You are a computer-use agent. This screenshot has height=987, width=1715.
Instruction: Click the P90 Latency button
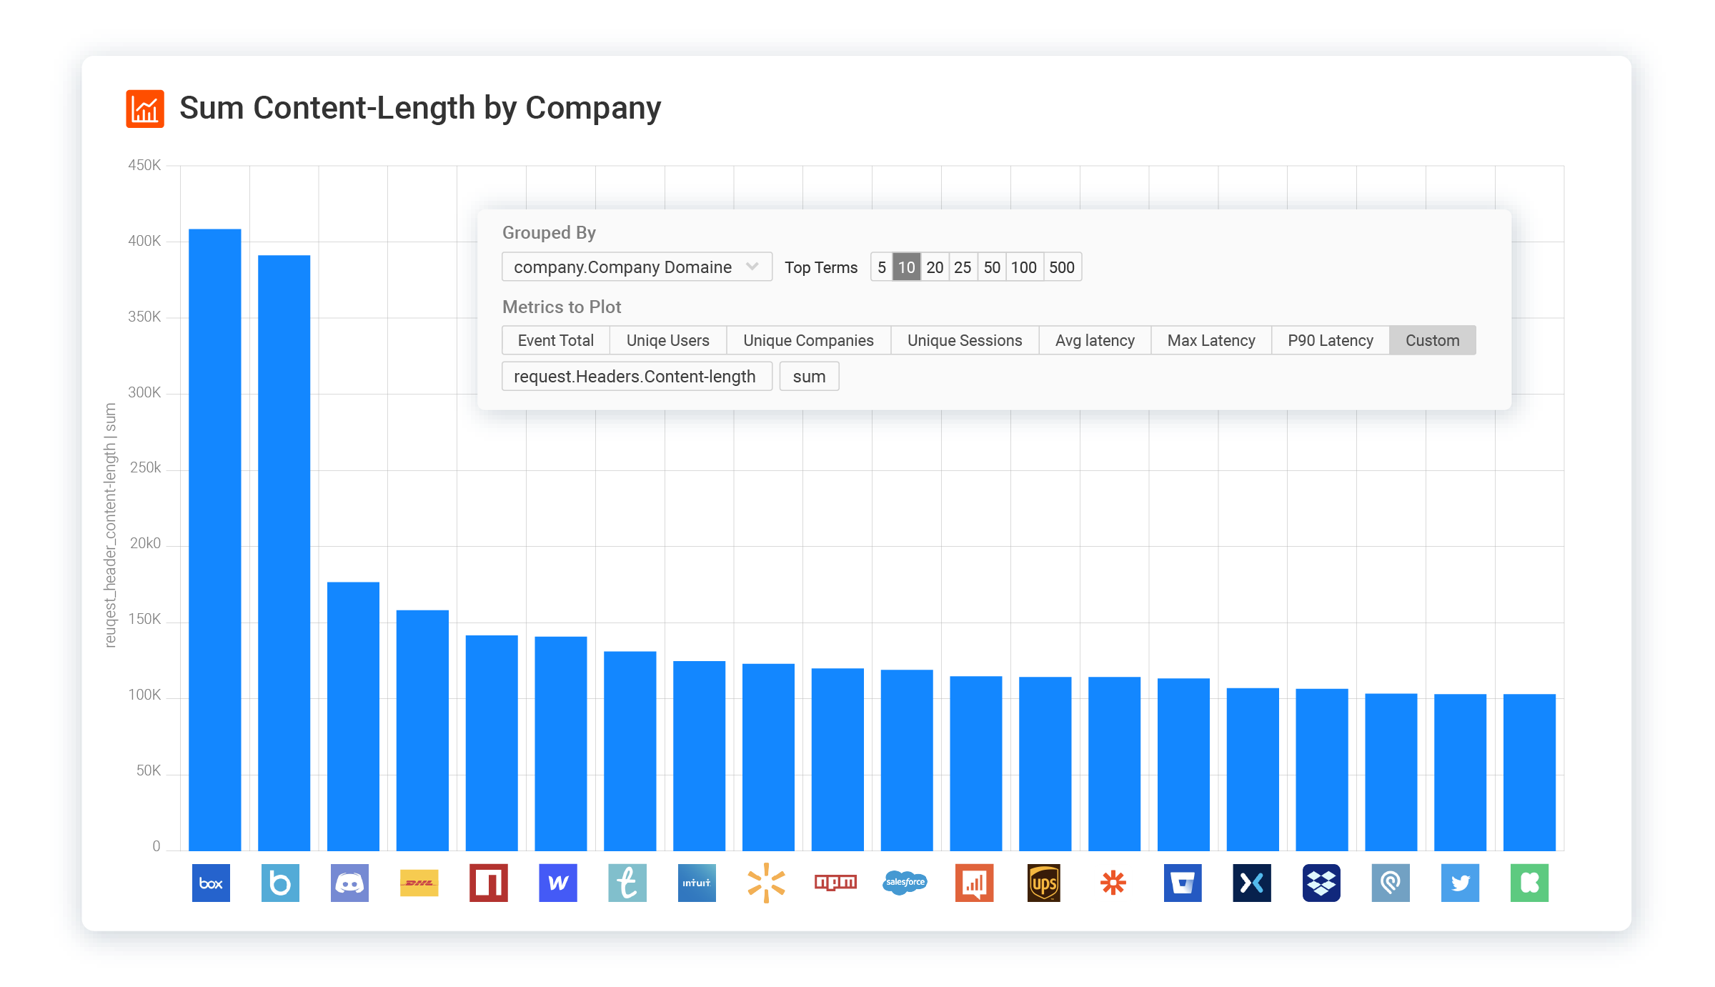tap(1330, 341)
